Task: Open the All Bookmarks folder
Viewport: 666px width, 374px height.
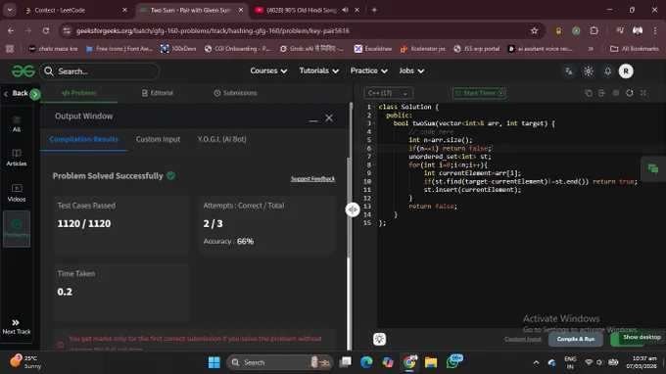Action: coord(634,49)
